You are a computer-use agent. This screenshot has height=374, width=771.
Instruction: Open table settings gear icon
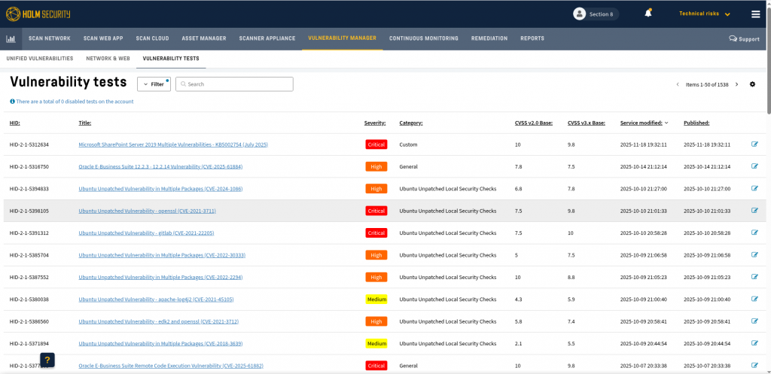[x=752, y=84]
